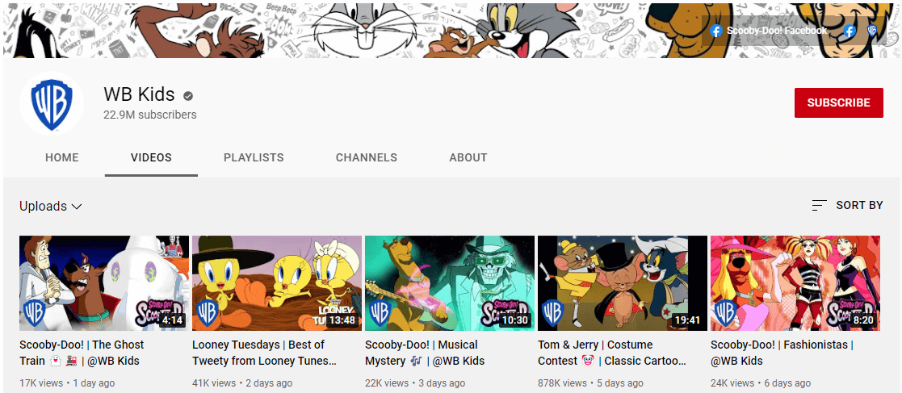This screenshot has width=902, height=393.
Task: Subscribe to the WB Kids channel
Action: click(x=839, y=102)
